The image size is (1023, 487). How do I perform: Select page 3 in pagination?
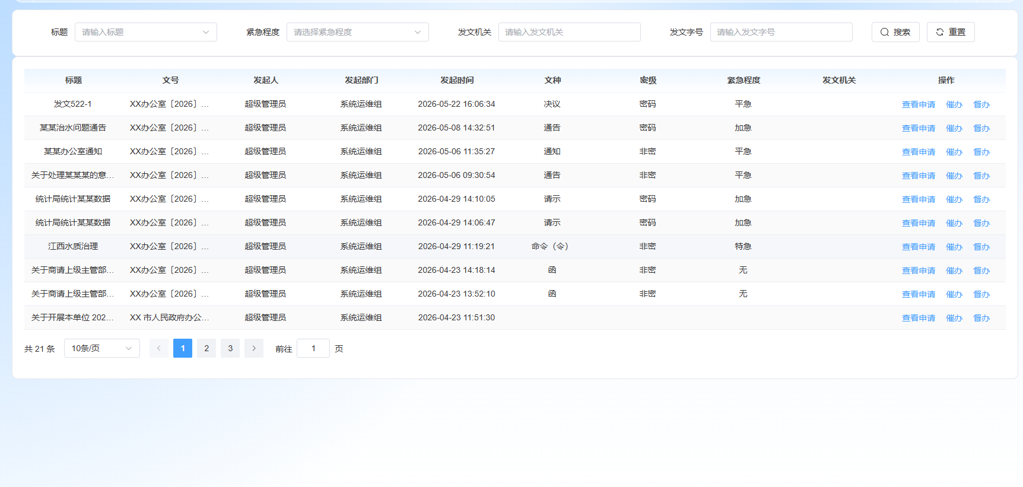click(230, 348)
